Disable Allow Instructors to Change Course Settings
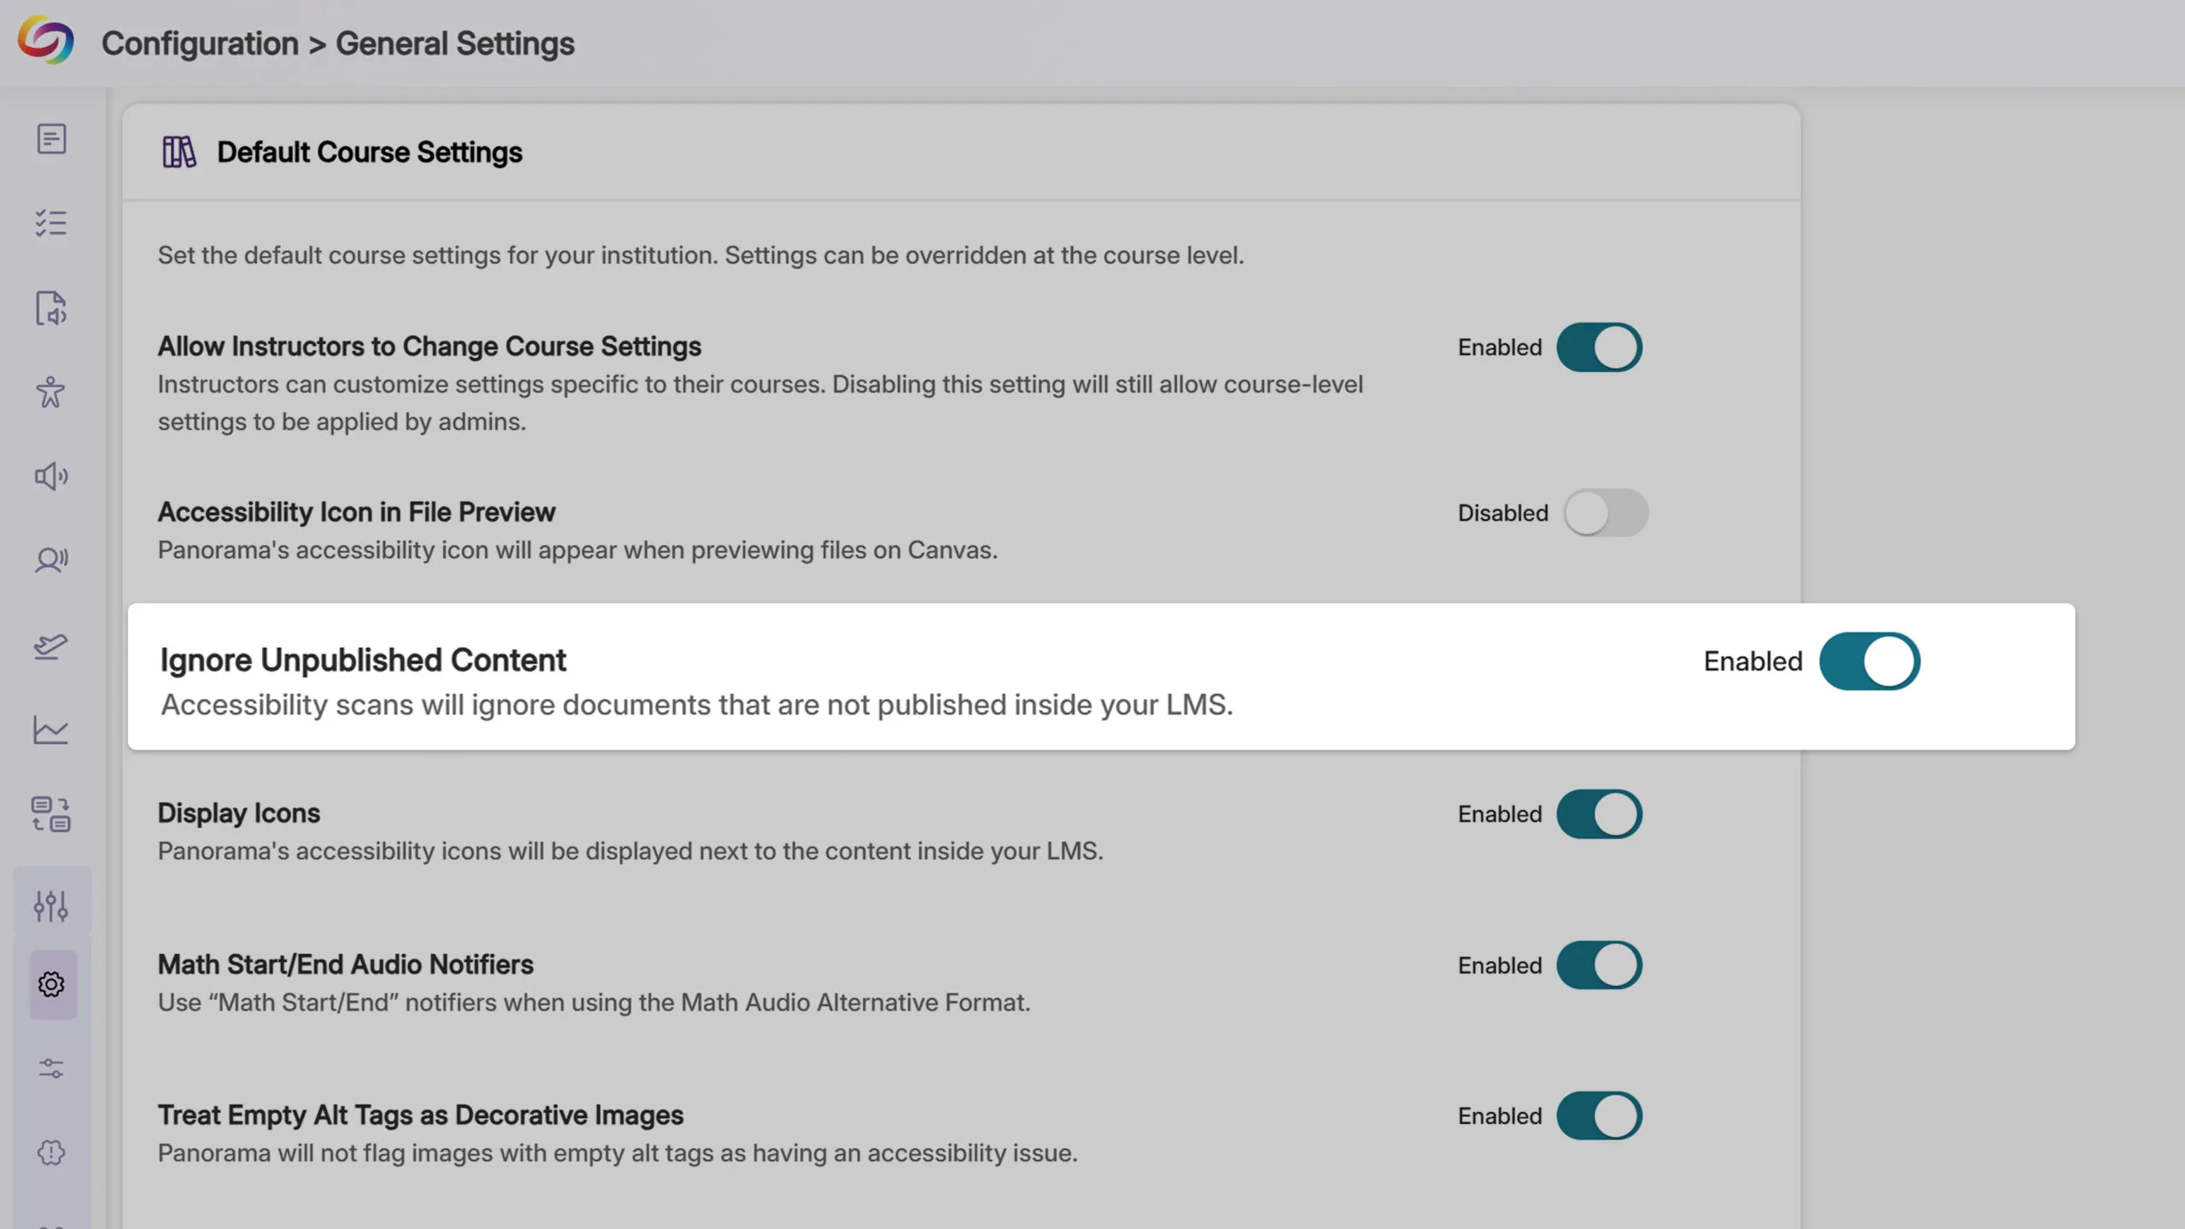 pos(1599,347)
